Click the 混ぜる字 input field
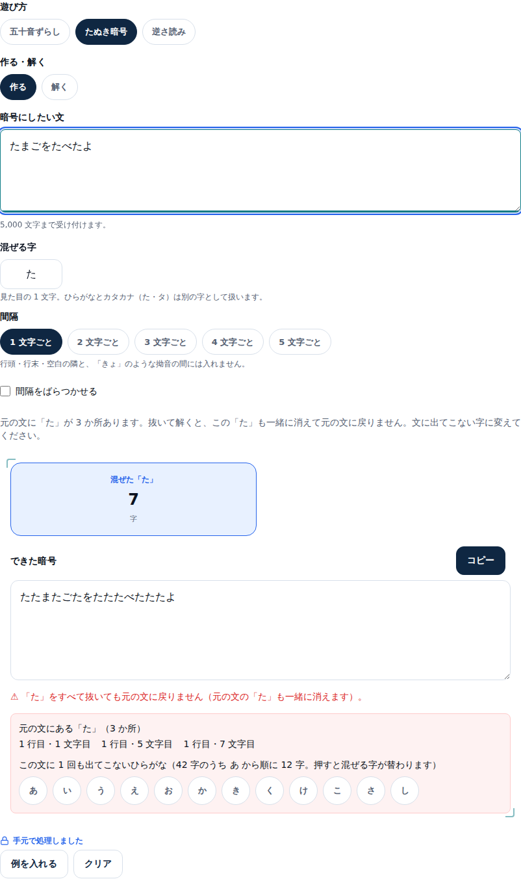The image size is (521, 879). [x=31, y=274]
